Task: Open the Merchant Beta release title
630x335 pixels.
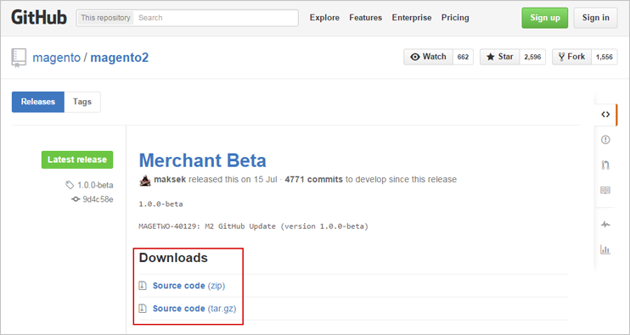Action: click(x=202, y=160)
